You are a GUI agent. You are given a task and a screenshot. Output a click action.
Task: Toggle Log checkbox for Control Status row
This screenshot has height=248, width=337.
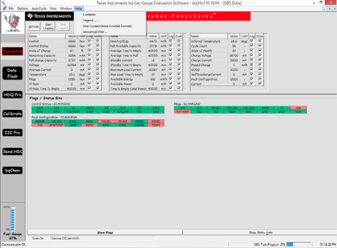[x=89, y=45]
